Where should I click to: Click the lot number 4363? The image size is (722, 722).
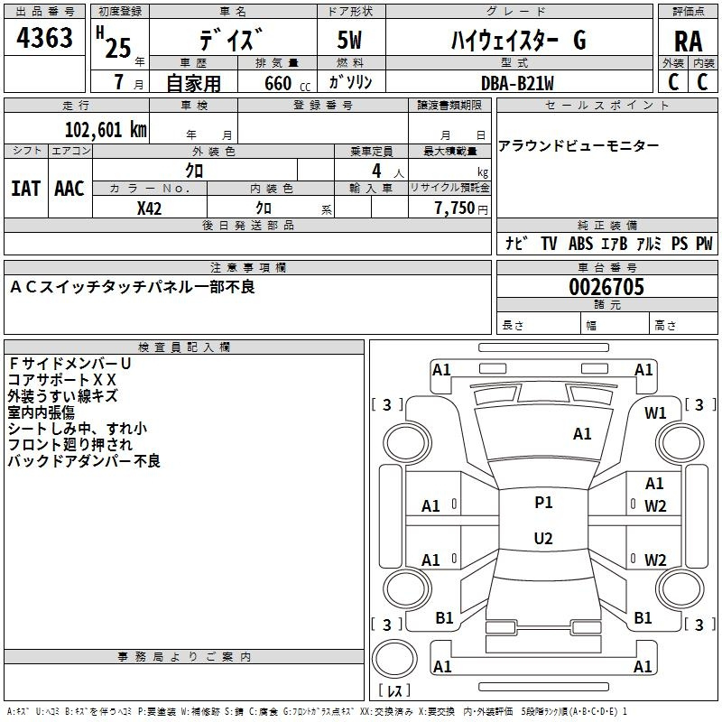pyautogui.click(x=45, y=38)
